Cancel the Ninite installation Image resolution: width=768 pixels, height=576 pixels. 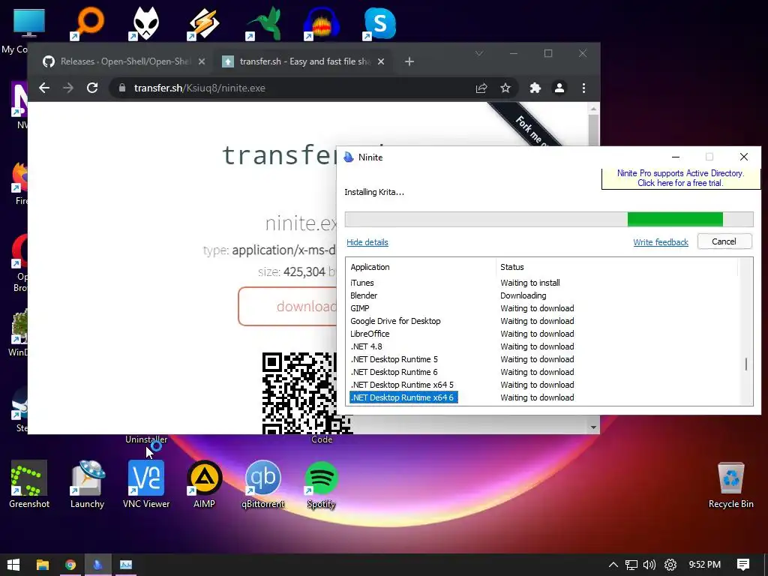tap(724, 241)
